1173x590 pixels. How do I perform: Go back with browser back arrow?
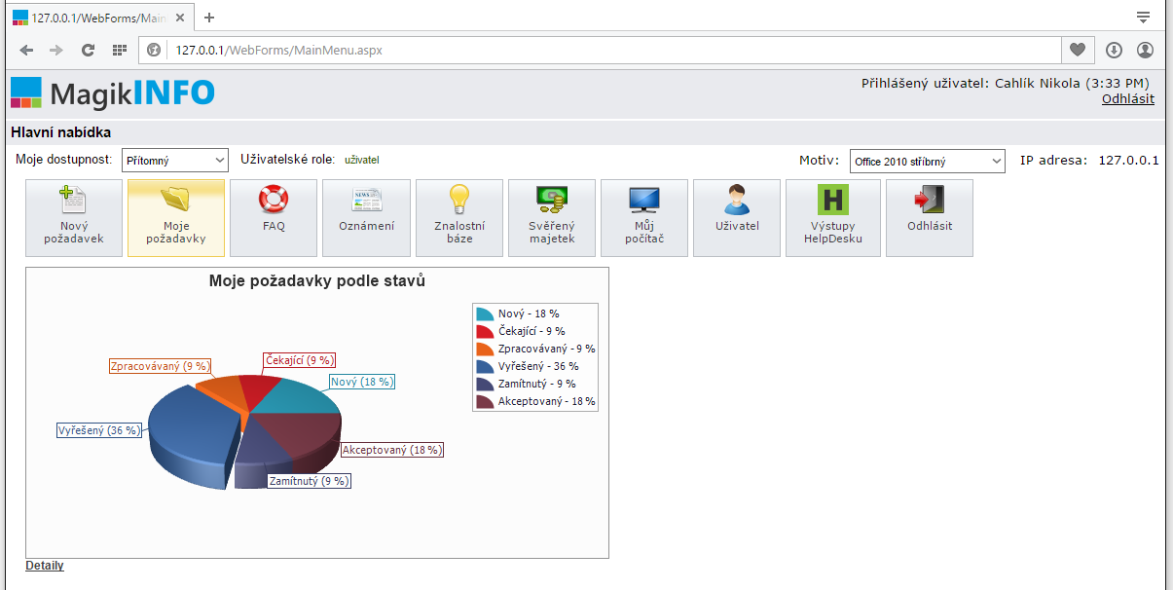(26, 50)
